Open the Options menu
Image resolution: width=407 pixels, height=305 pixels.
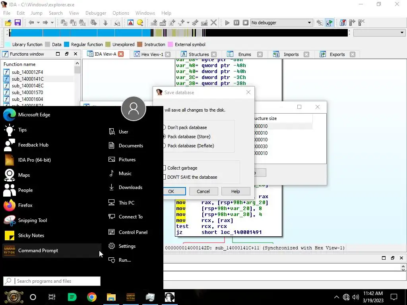[x=121, y=13]
